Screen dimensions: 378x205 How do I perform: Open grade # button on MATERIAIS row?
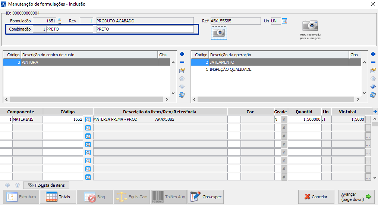pos(284,120)
